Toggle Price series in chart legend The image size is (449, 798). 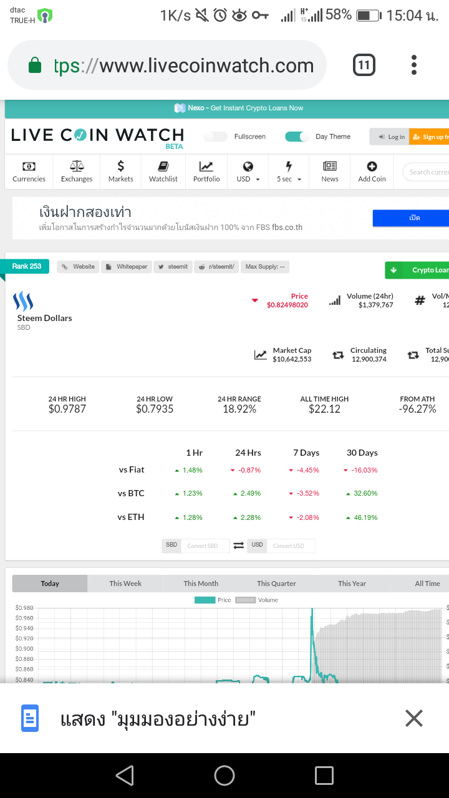[213, 600]
